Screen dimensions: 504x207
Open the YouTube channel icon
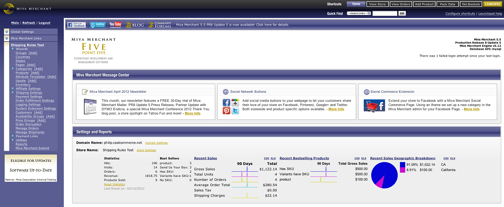(x=115, y=25)
